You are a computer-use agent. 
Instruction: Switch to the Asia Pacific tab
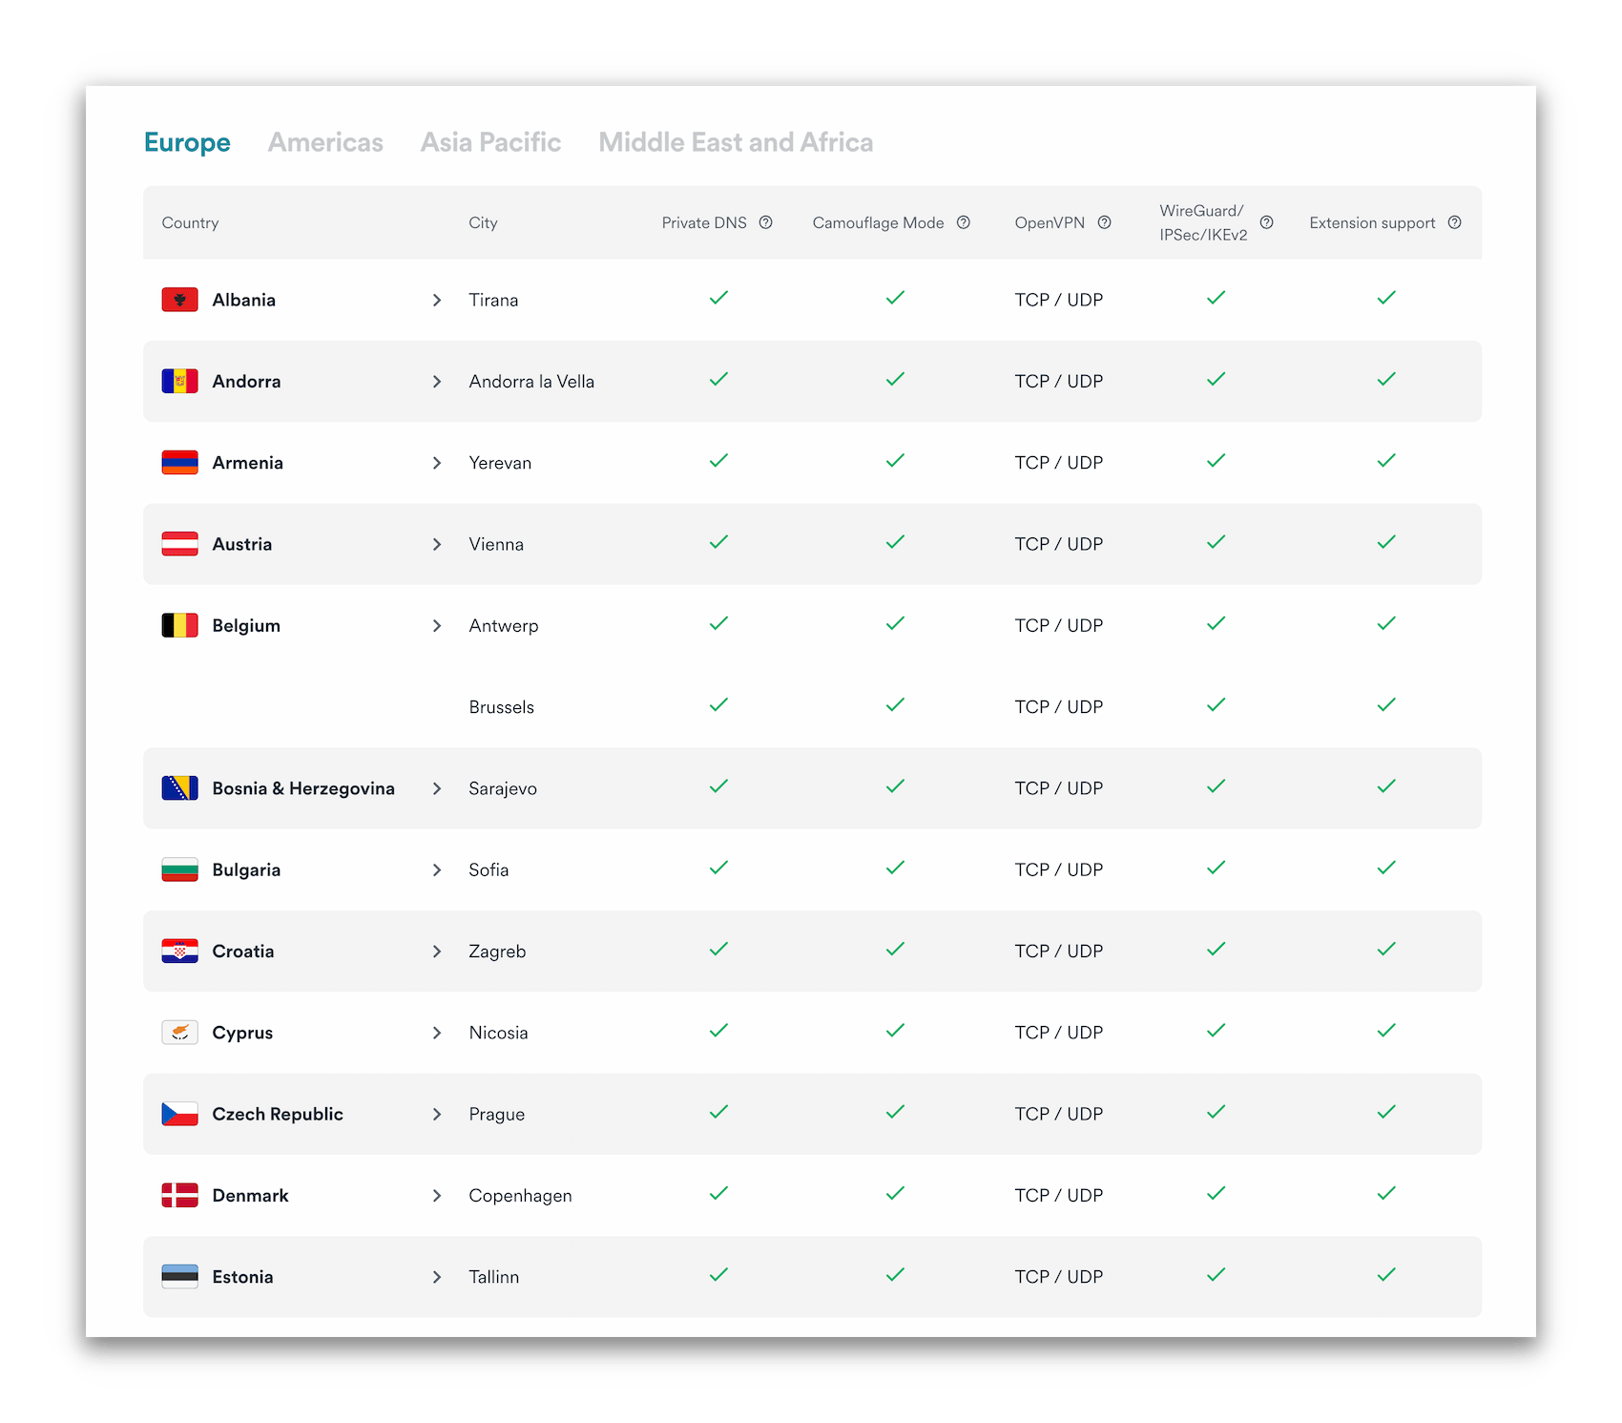click(x=490, y=142)
